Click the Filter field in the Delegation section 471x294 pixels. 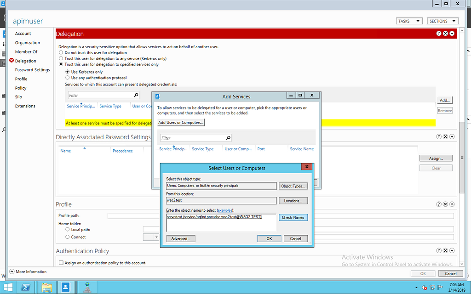point(101,95)
